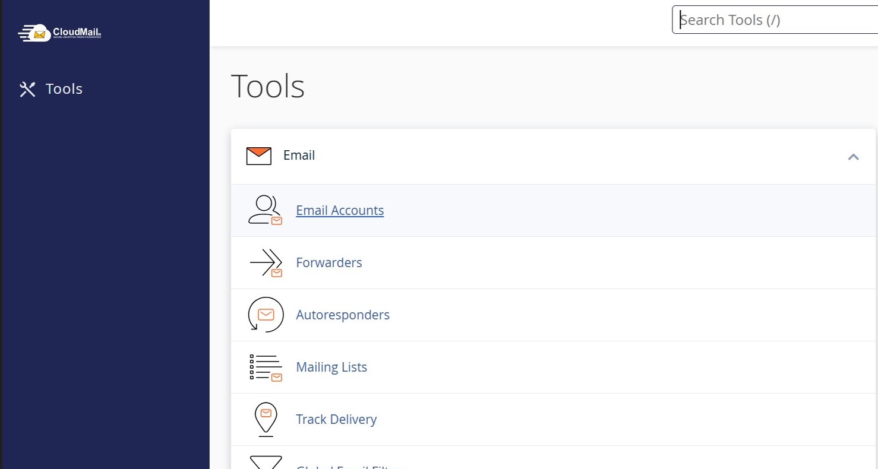Open the Email Accounts link
Image resolution: width=878 pixels, height=469 pixels.
coord(340,210)
